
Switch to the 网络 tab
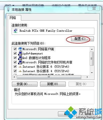[13, 18]
